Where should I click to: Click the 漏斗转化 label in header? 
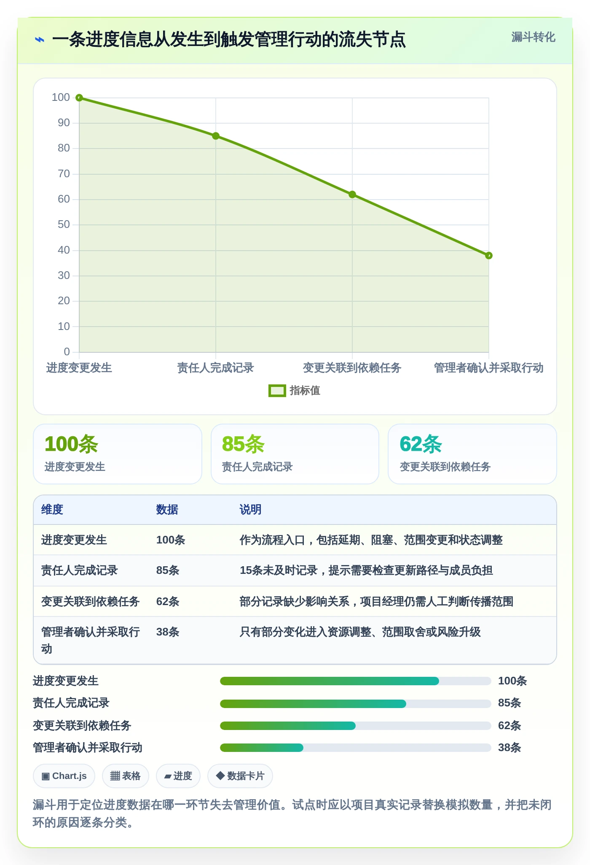(533, 37)
